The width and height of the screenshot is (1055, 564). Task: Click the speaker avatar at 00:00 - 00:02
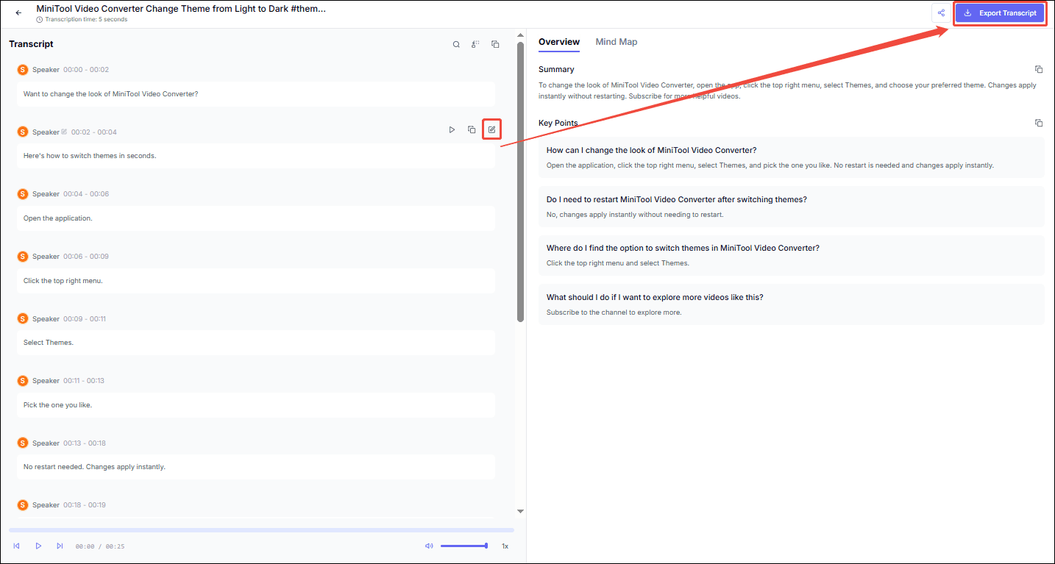tap(23, 69)
